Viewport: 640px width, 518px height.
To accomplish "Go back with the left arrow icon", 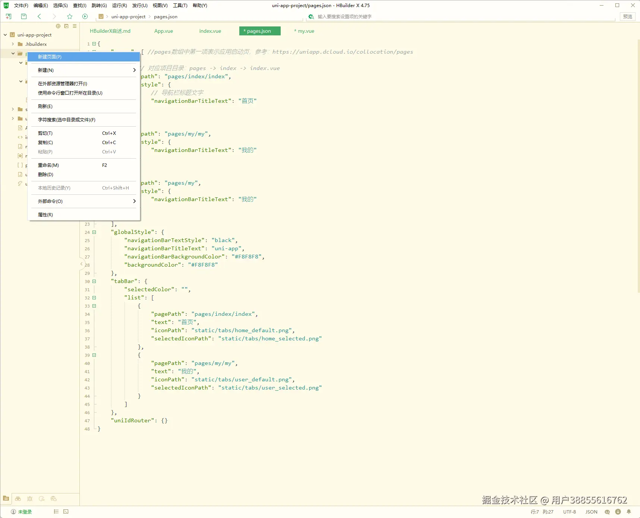I will 39,16.
